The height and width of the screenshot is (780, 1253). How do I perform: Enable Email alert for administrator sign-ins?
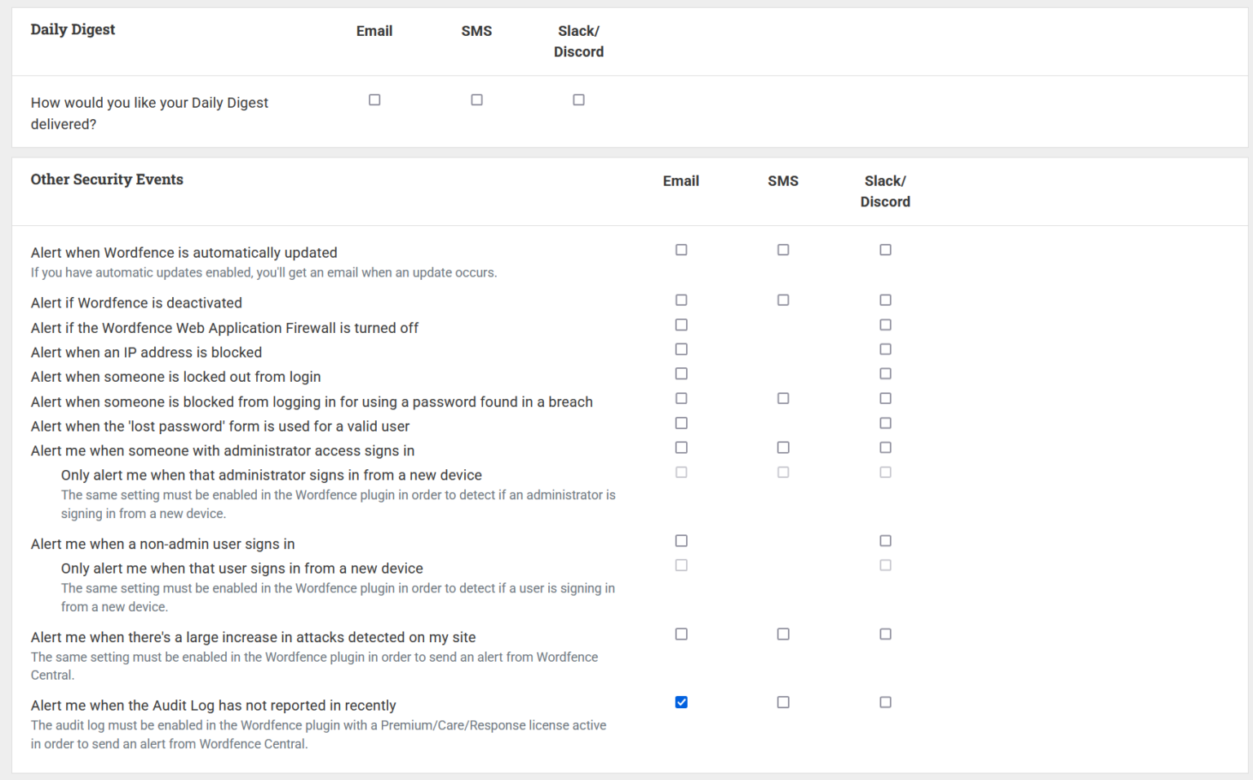tap(681, 447)
